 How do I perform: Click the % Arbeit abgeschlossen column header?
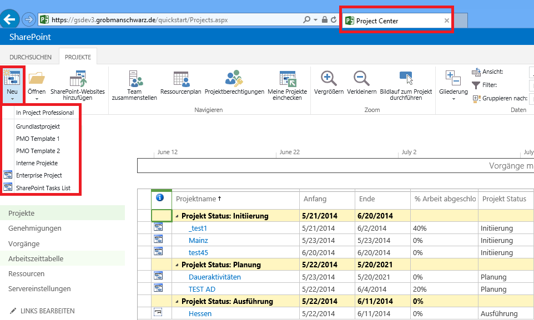(445, 199)
